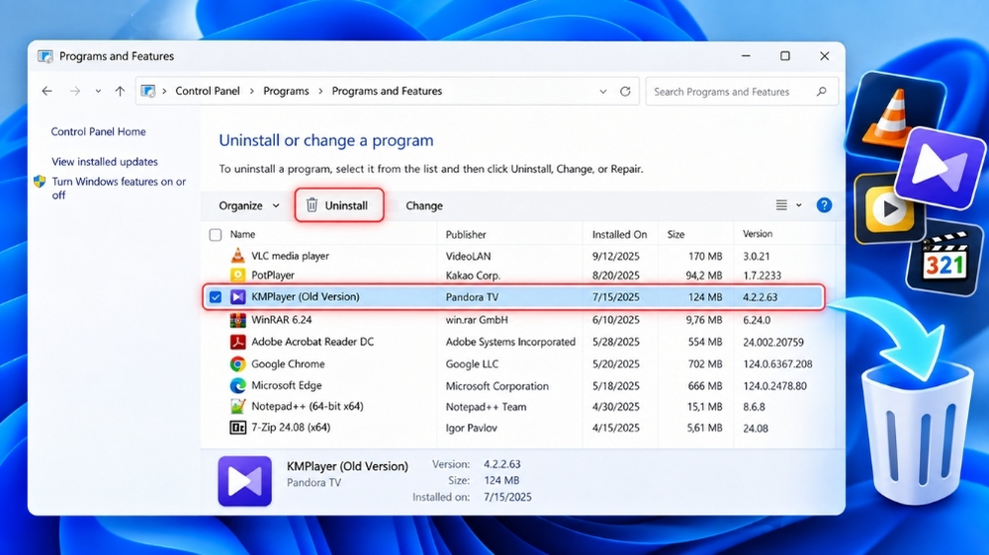Viewport: 989px width, 555px height.
Task: Open Control Panel Home link
Action: [x=98, y=131]
